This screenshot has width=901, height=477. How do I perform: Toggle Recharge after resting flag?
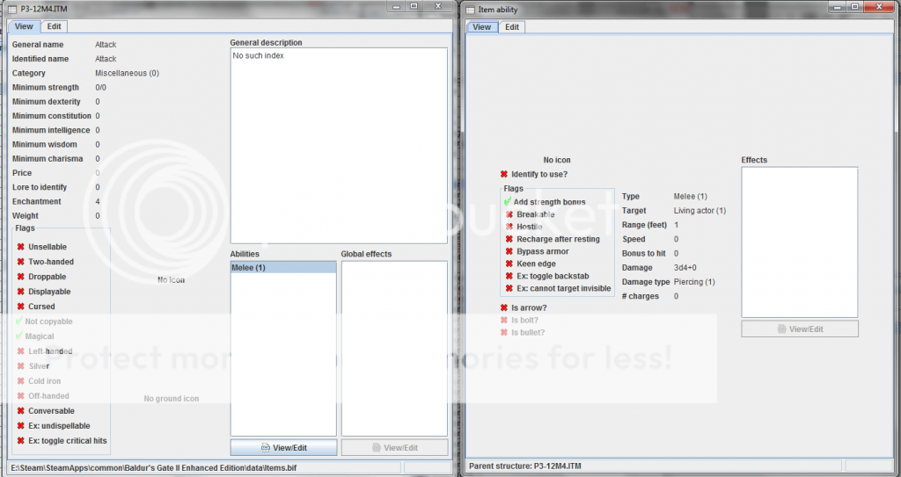[x=509, y=239]
